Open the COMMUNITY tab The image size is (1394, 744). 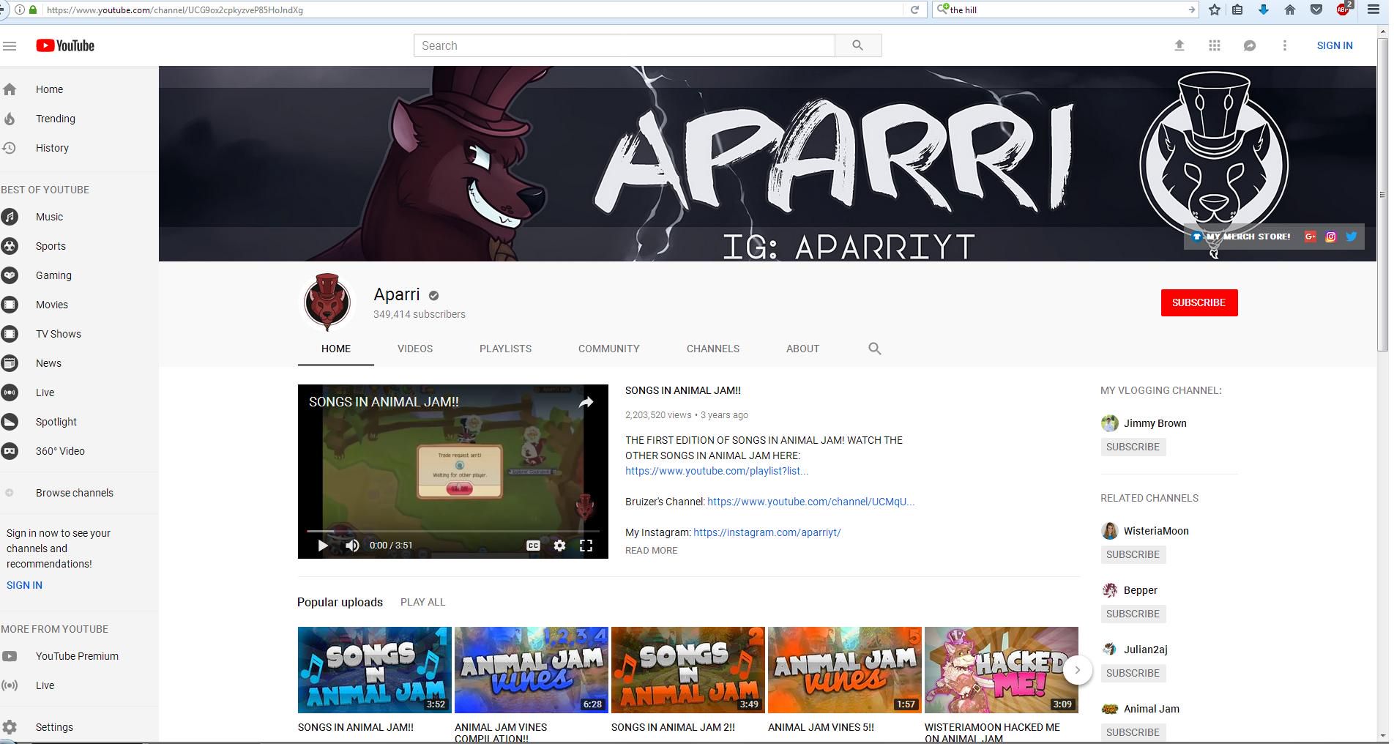pyautogui.click(x=609, y=349)
